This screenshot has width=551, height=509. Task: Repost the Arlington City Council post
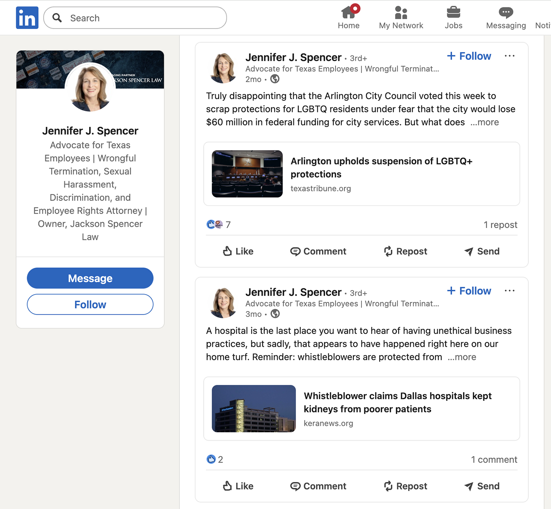(406, 251)
